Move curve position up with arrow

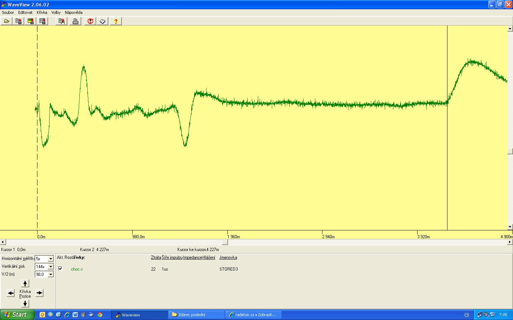[x=25, y=283]
